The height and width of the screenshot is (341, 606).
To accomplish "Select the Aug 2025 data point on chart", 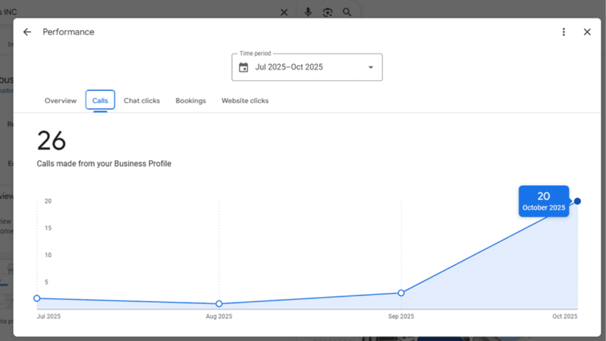I will pyautogui.click(x=219, y=304).
